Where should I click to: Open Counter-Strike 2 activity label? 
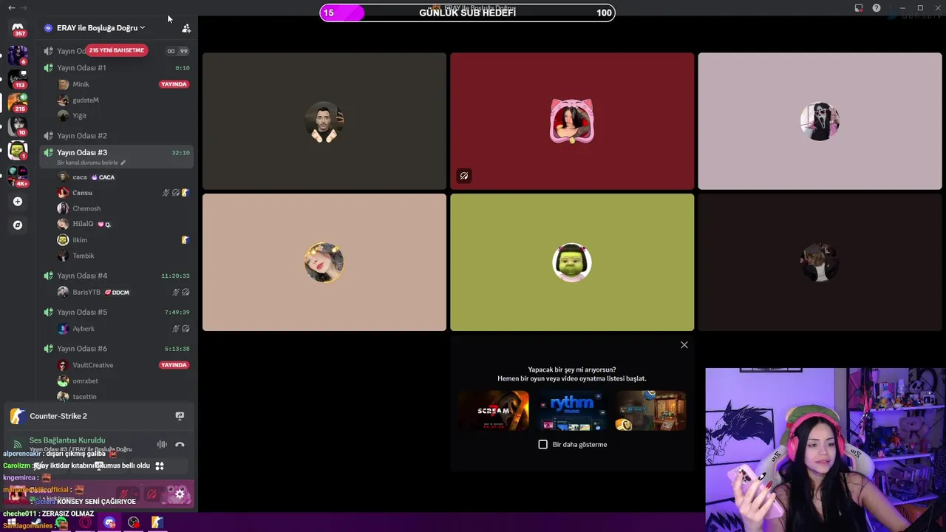pos(58,416)
